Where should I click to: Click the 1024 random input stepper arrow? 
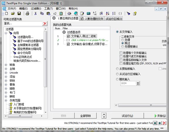click(138, 83)
